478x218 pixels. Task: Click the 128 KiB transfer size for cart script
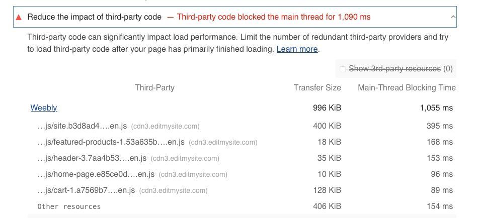click(327, 190)
